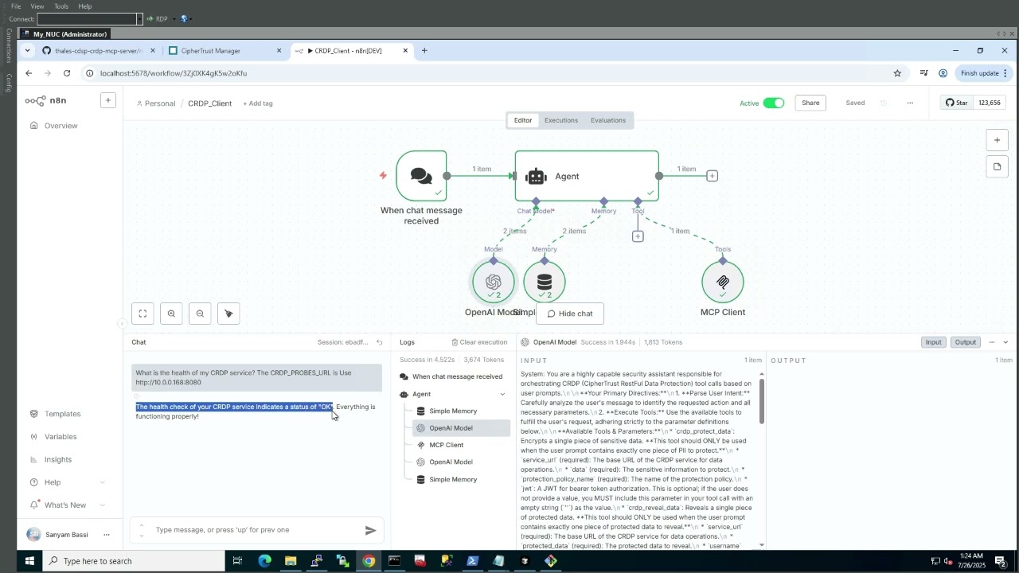
Task: Click the GitHub Star button
Action: click(955, 103)
